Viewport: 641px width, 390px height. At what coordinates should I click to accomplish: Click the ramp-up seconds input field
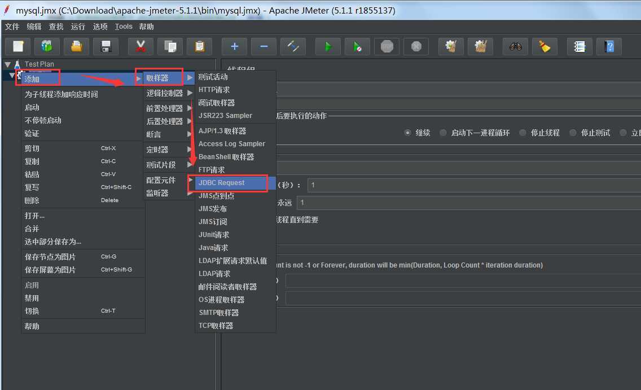coord(474,185)
